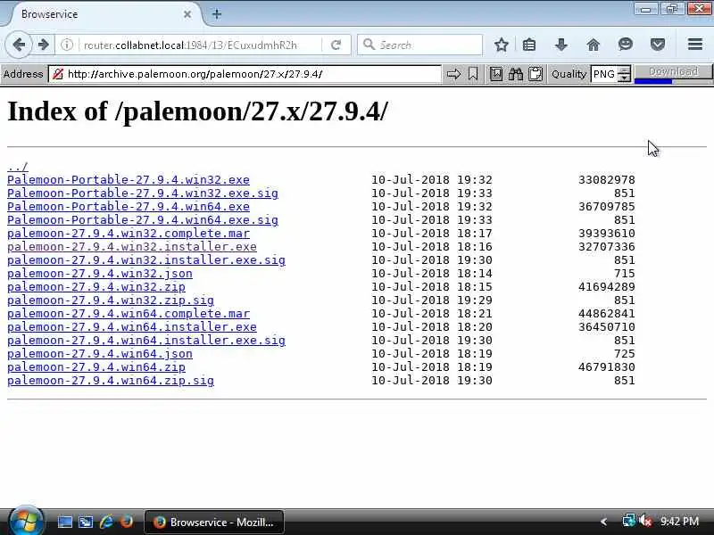Click the network tray icon
Image resolution: width=714 pixels, height=535 pixels.
coord(629,521)
